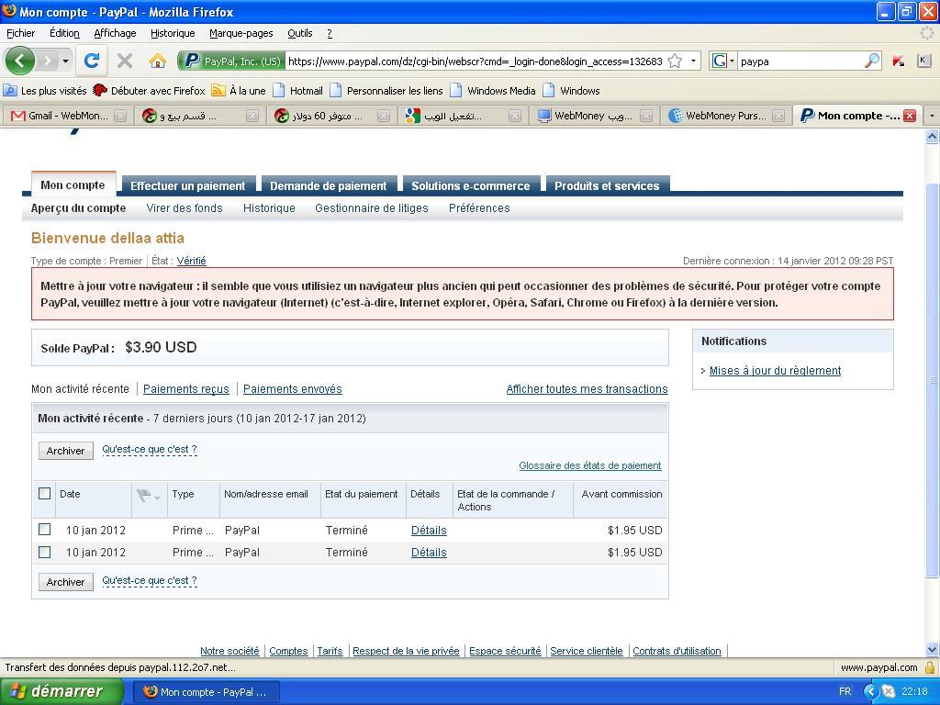Open the list all tabs dropdown

(x=932, y=116)
